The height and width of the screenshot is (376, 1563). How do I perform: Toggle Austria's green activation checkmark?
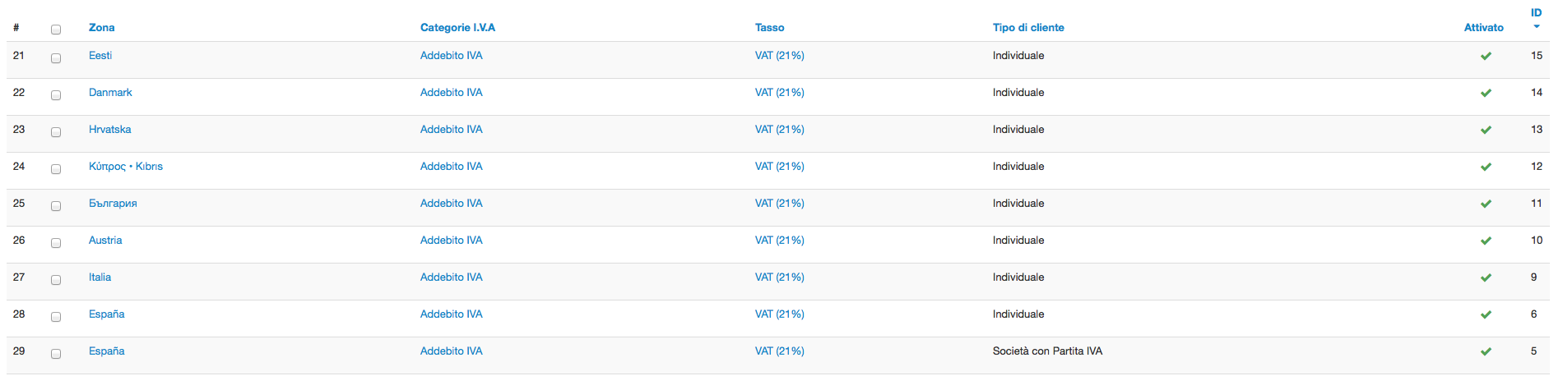(1486, 241)
